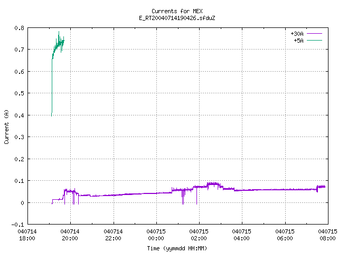
Task: Click y-axis tick value 0.6
Action: [19, 72]
